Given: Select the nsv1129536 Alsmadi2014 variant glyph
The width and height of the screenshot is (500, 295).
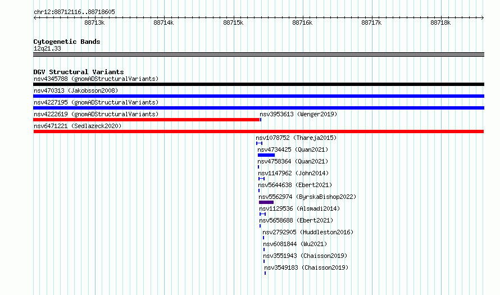Looking at the screenshot, I should click(263, 214).
